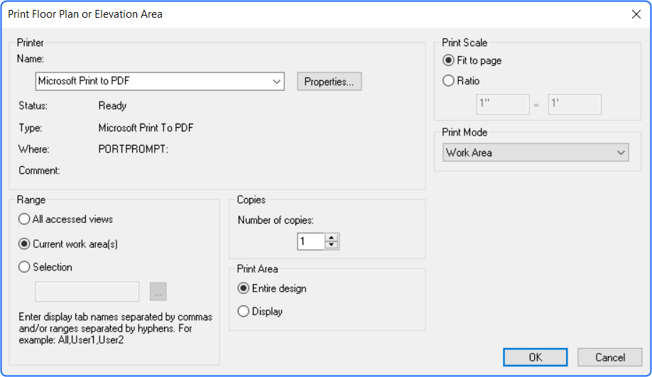Select Current work area(s) range

[x=25, y=244]
